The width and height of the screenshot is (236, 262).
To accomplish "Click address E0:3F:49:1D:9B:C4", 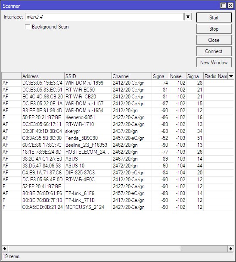I will point(42,131).
